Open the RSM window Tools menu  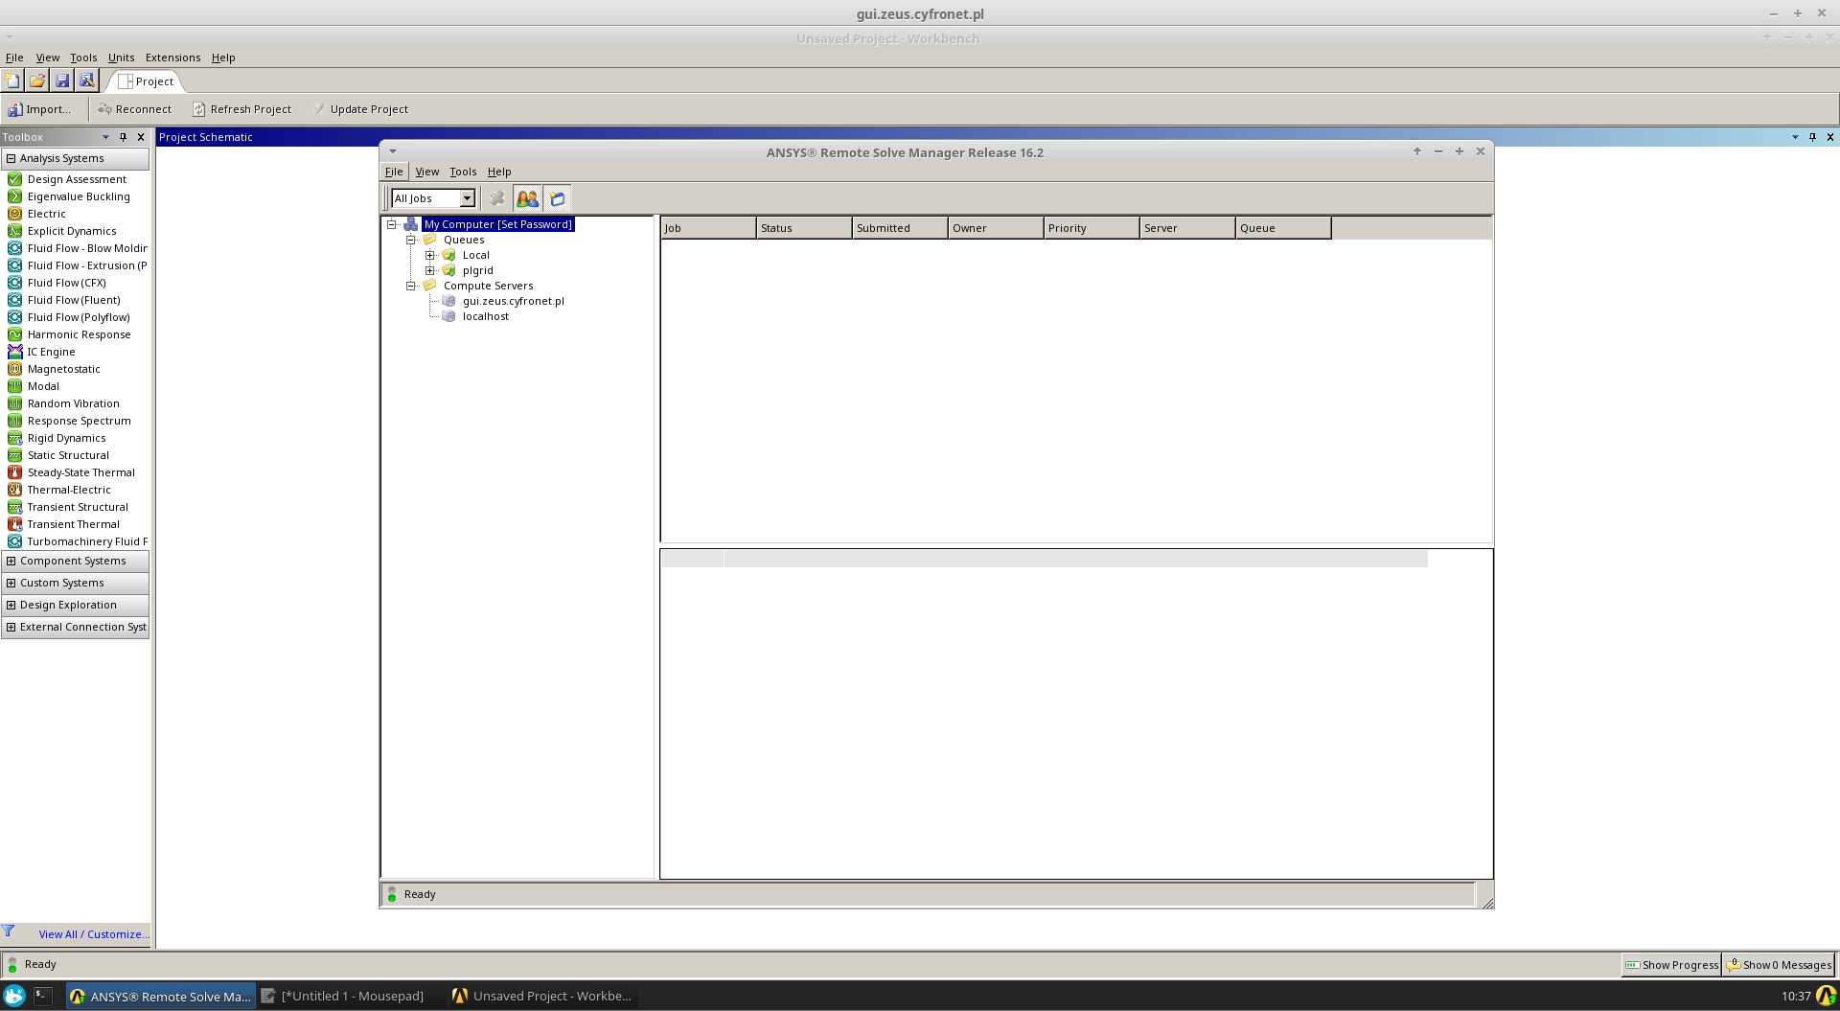coord(463,172)
